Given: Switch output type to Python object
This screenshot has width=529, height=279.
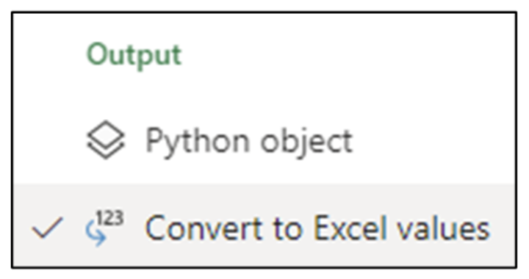Looking at the screenshot, I should (x=264, y=139).
